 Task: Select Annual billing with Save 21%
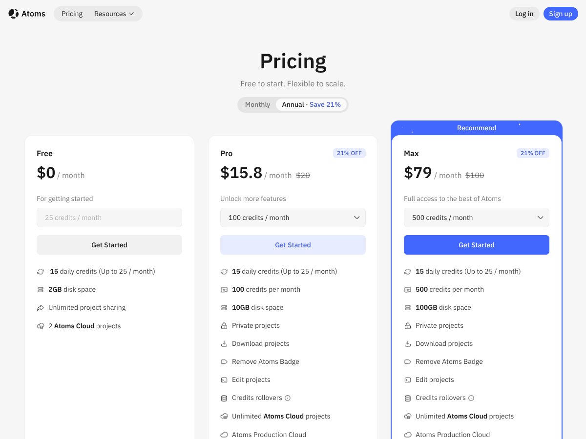click(x=311, y=104)
